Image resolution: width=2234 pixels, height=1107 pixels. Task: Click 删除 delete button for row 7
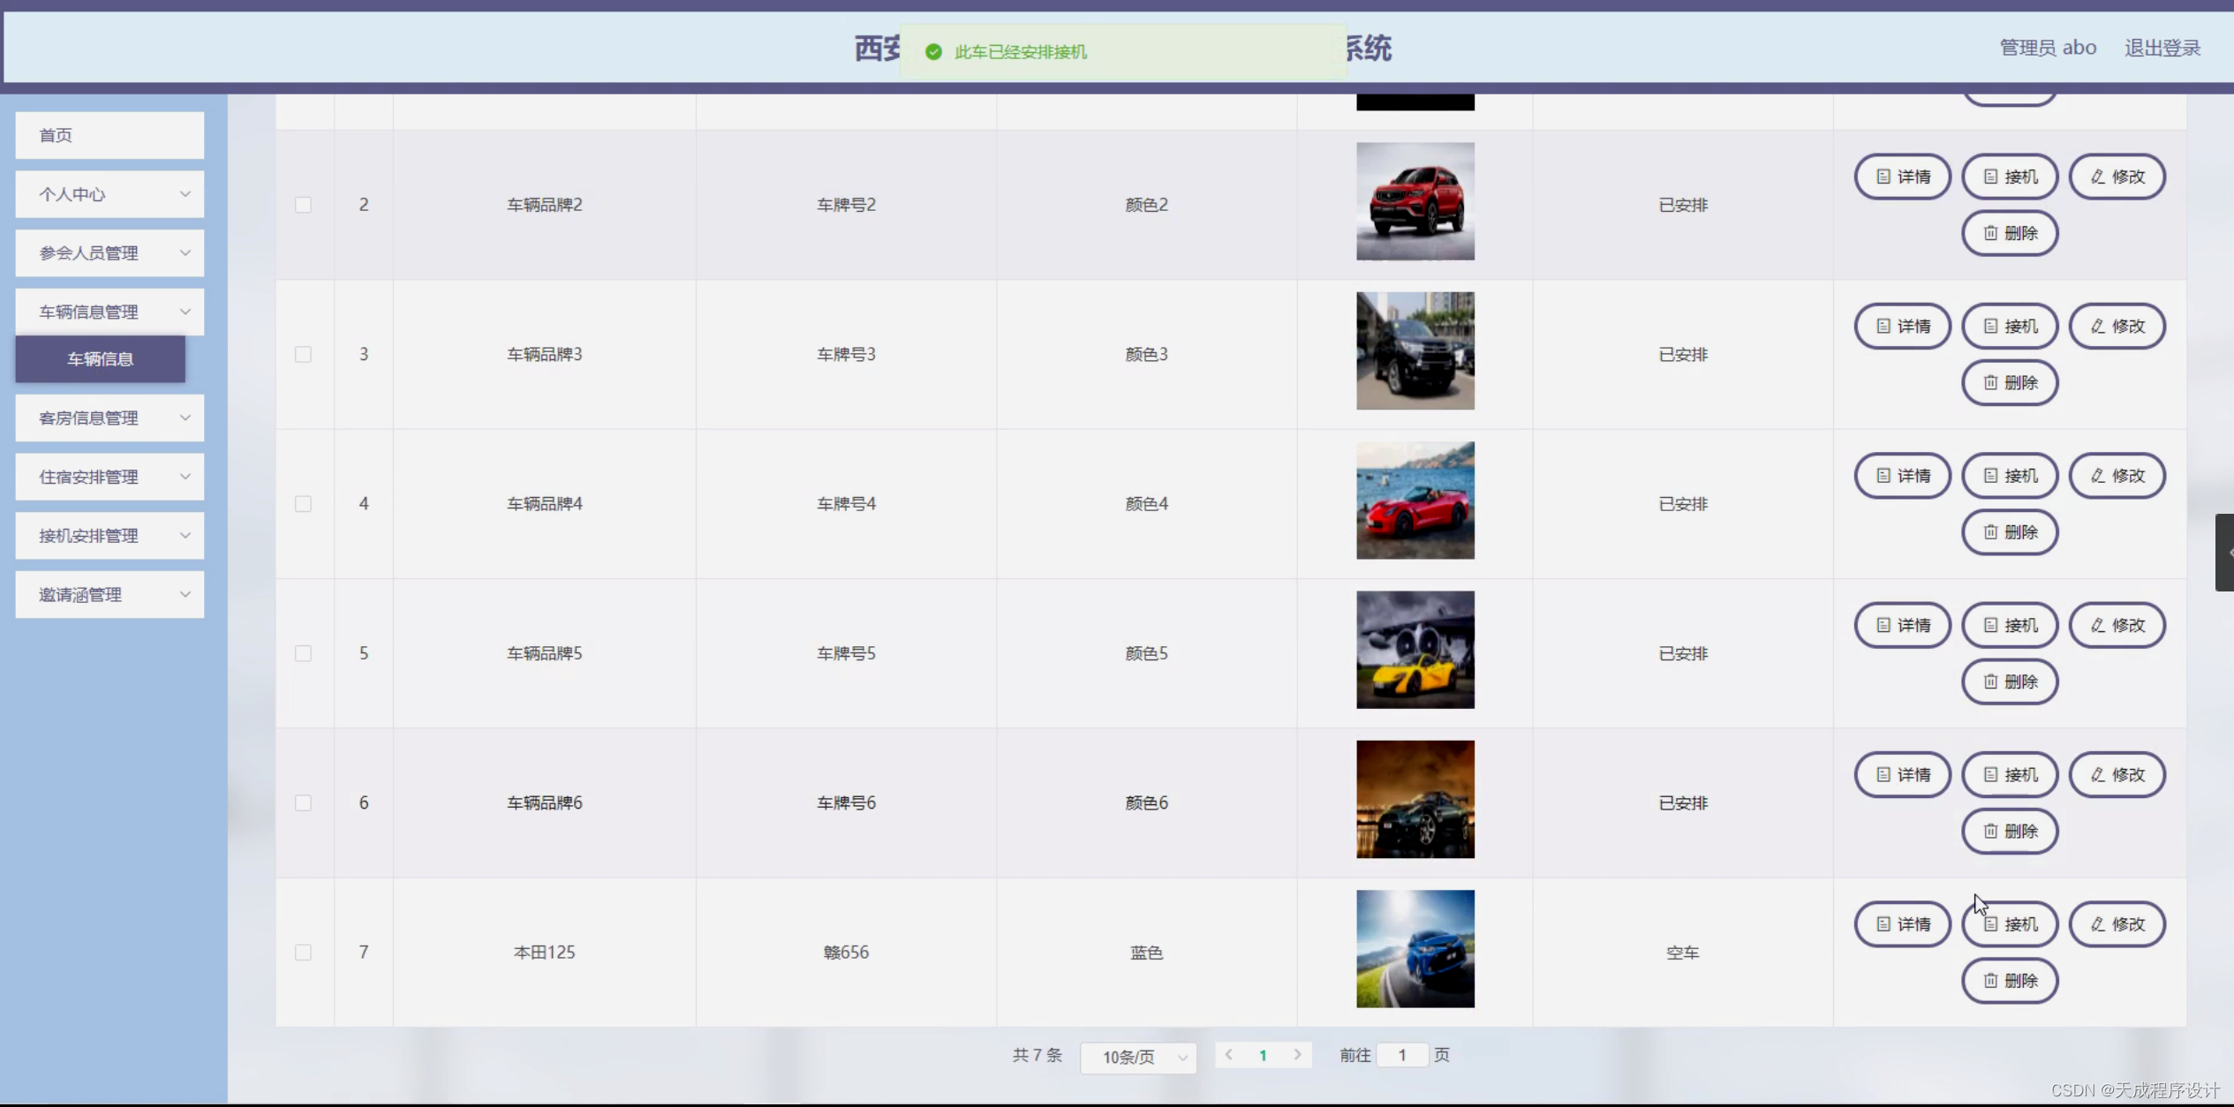point(2010,981)
